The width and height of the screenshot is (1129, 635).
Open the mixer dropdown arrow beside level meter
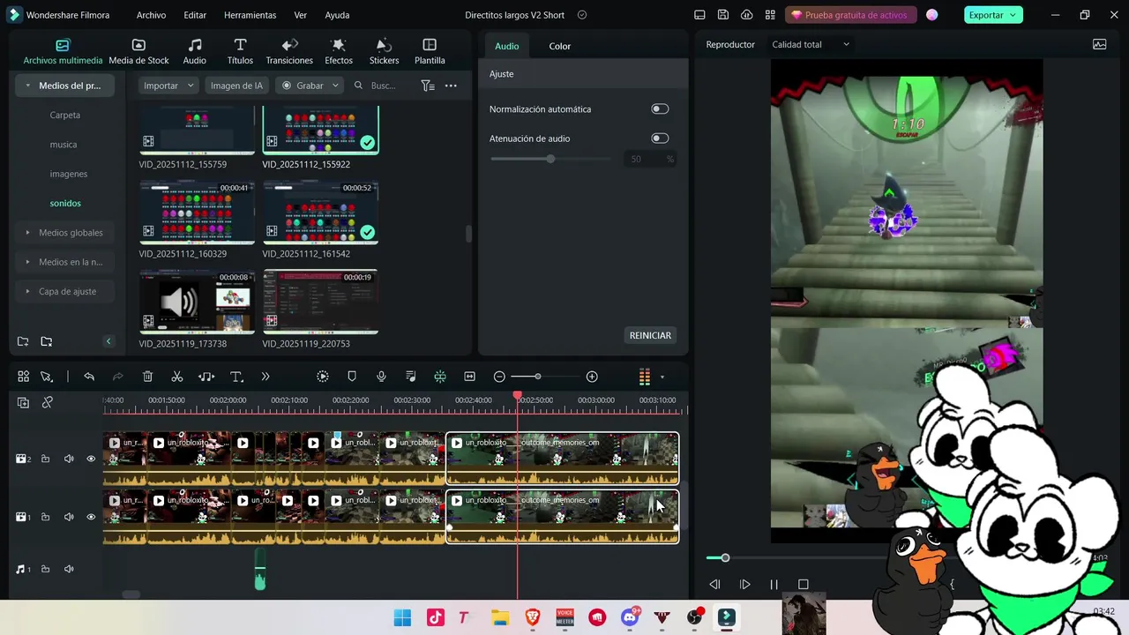(x=662, y=377)
